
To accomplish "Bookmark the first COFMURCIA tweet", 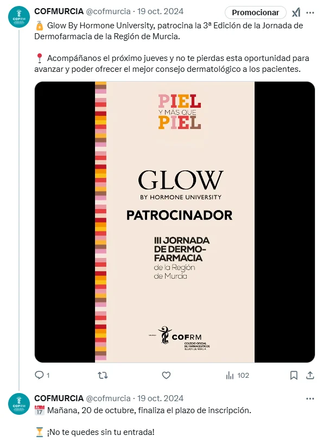I will coord(294,375).
